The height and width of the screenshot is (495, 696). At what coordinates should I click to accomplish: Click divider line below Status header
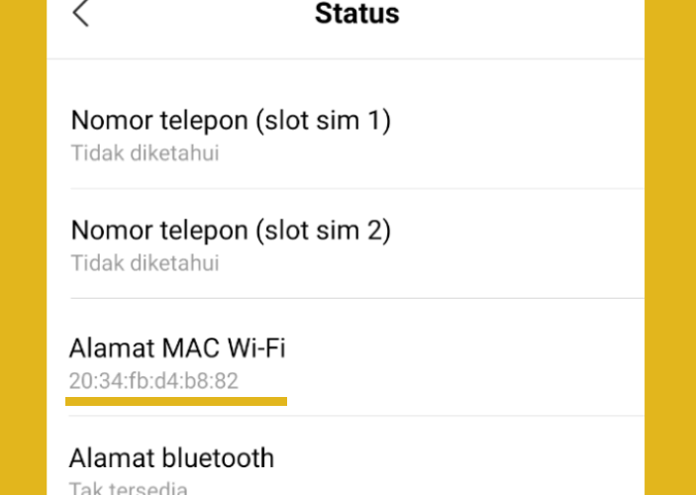pyautogui.click(x=346, y=58)
